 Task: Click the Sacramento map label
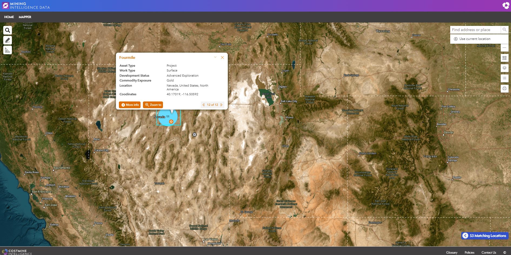coord(62,168)
